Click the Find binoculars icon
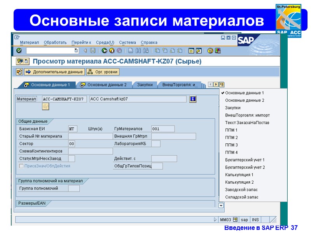This screenshot has width=311, height=233. click(x=138, y=51)
